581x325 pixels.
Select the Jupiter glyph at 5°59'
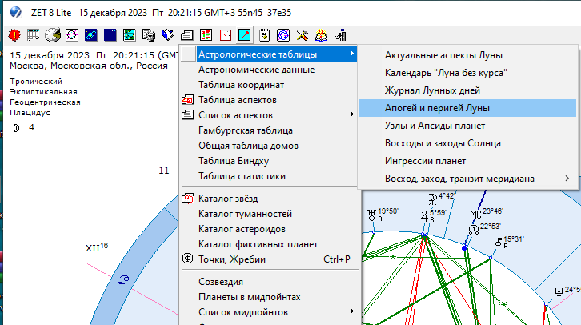425,215
